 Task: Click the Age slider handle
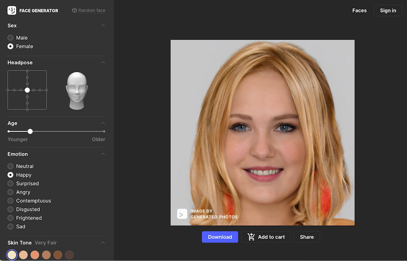pos(30,132)
